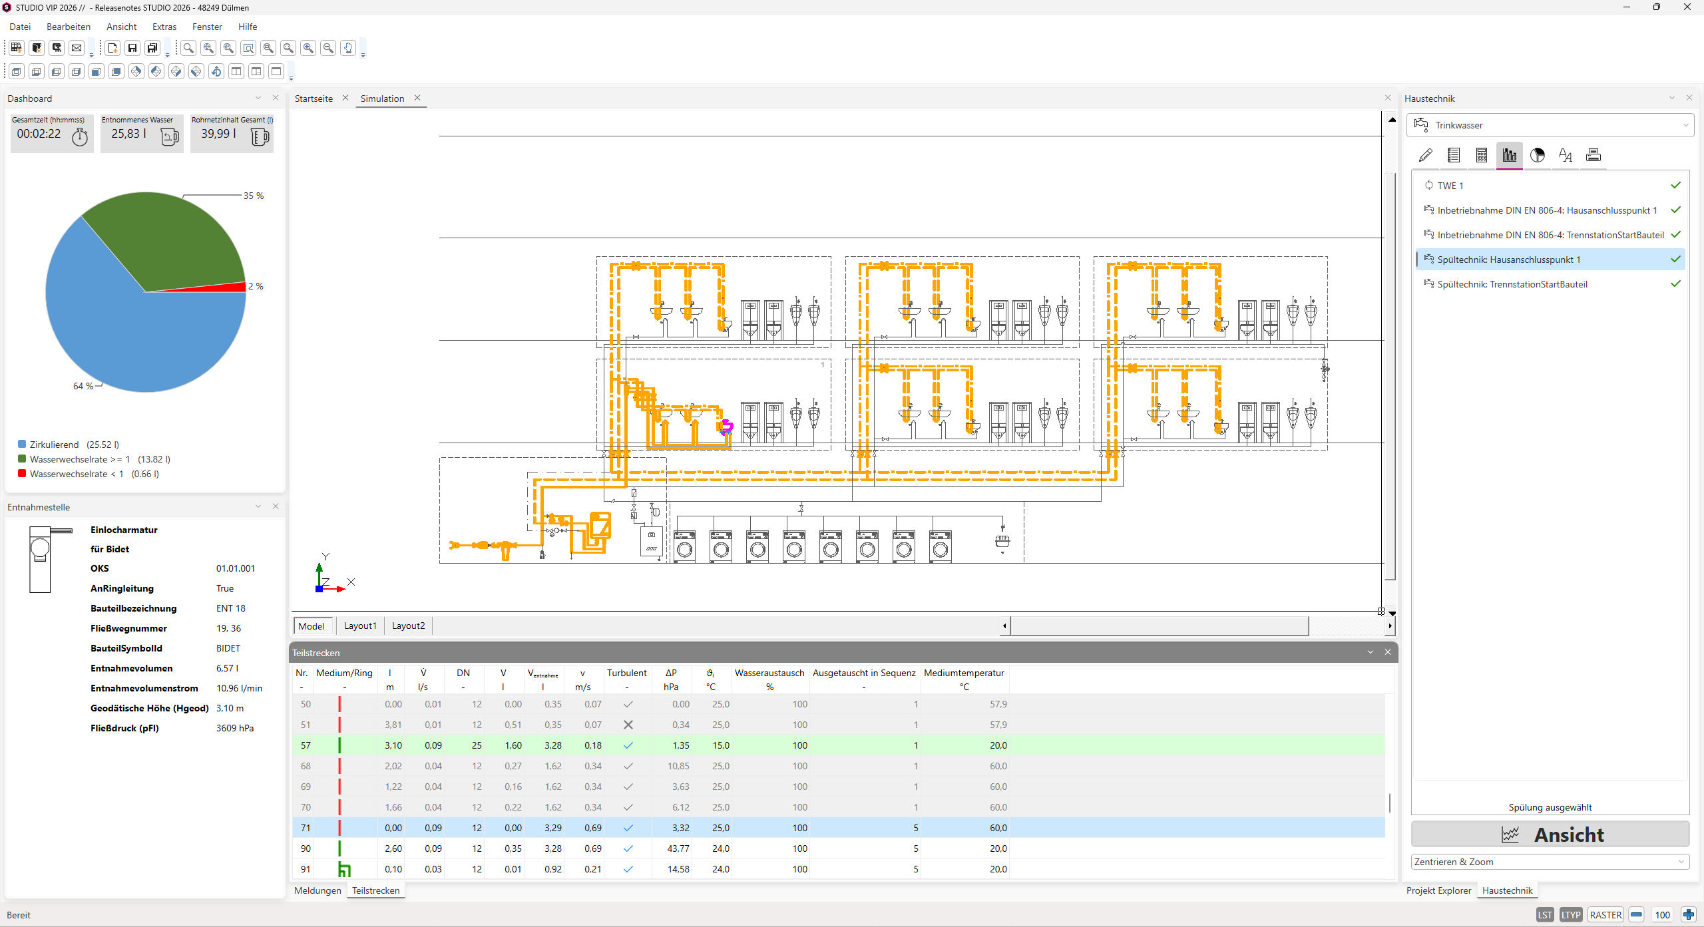The height and width of the screenshot is (927, 1704).
Task: Click the Model layout tab
Action: click(312, 626)
